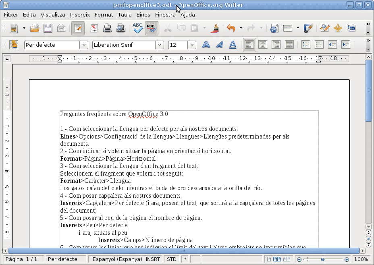Image resolution: width=374 pixels, height=265 pixels.
Task: Insert a Hyperlink using globe icon
Action: pyautogui.click(x=274, y=28)
